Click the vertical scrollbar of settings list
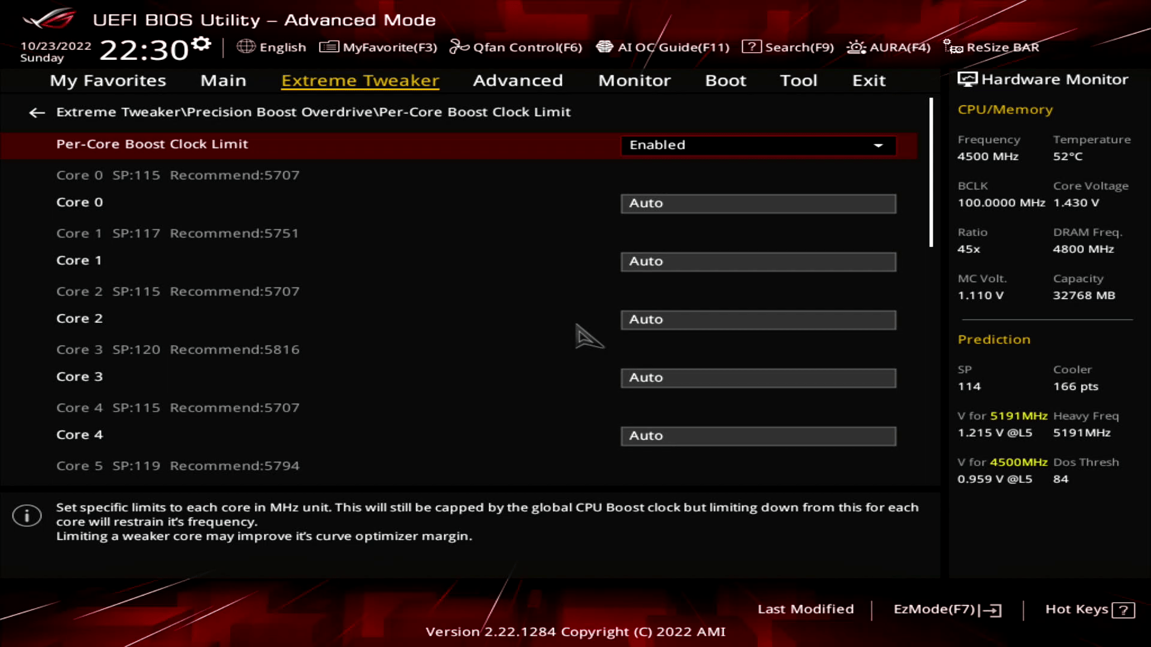The image size is (1151, 647). 931,173
